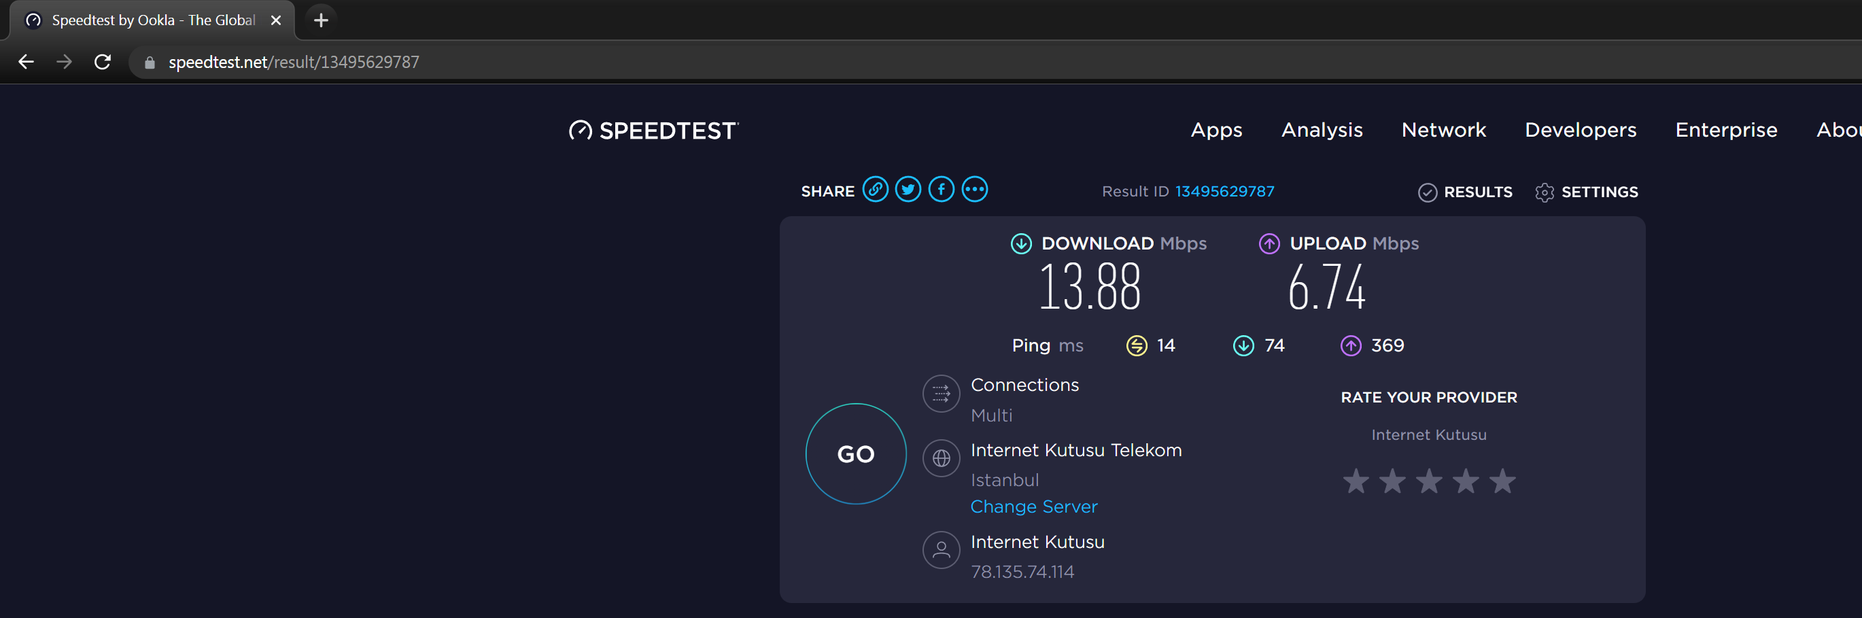Open a new browser tab

(x=321, y=20)
